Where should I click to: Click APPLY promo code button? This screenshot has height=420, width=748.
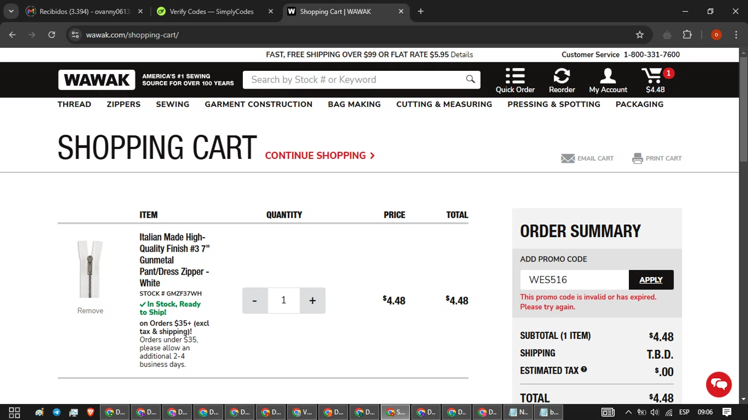click(651, 280)
